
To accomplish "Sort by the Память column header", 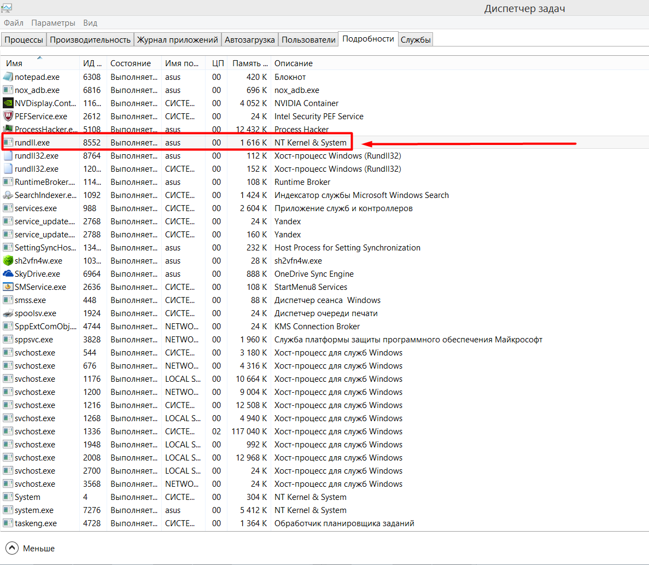I will coord(249,63).
